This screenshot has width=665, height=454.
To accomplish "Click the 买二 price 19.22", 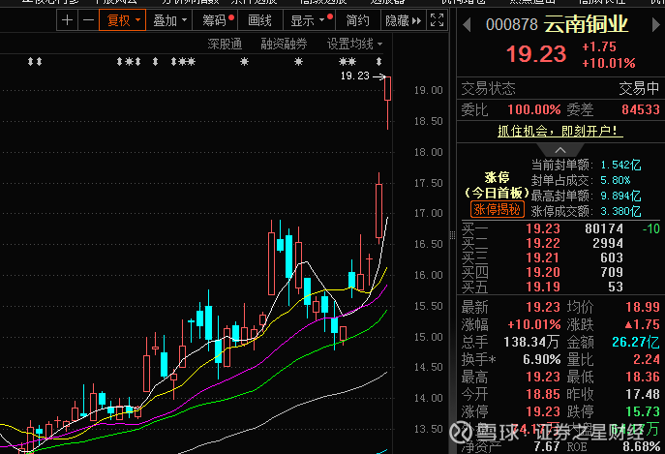I will (x=543, y=243).
